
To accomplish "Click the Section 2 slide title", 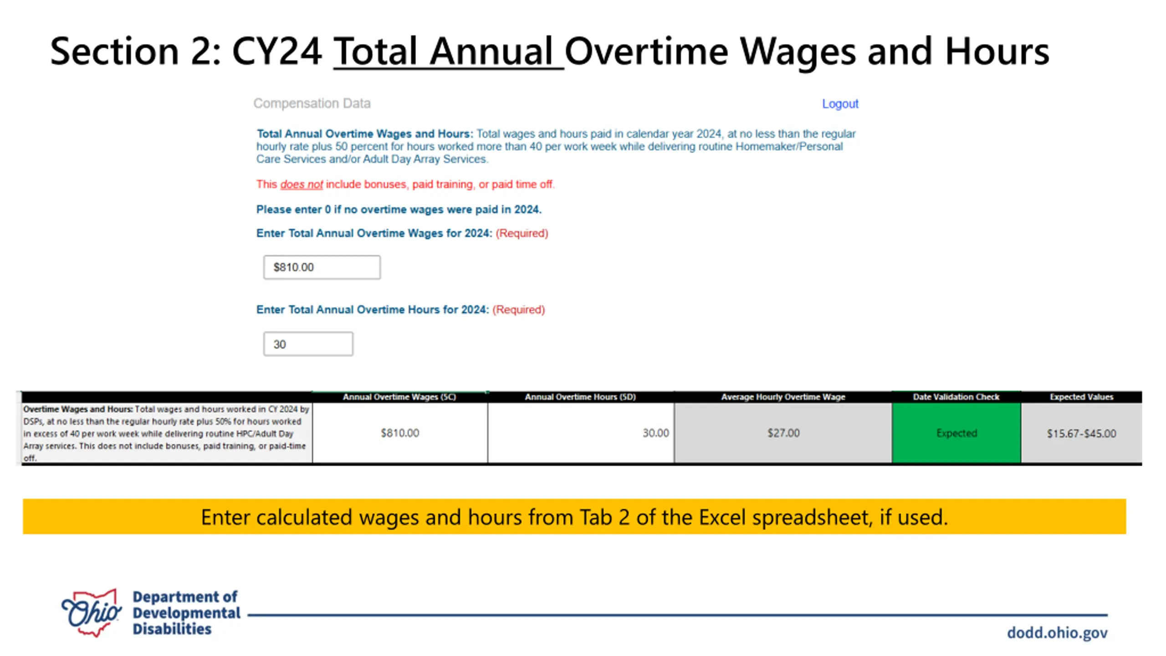I will (550, 51).
